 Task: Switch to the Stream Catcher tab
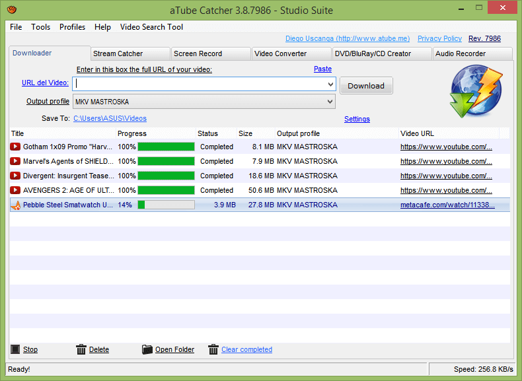click(130, 53)
